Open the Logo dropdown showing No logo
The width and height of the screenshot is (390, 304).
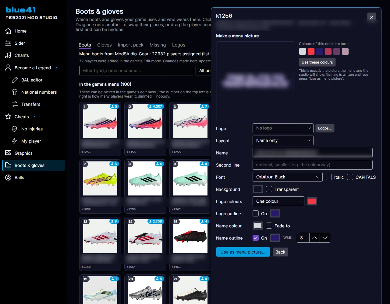(283, 128)
